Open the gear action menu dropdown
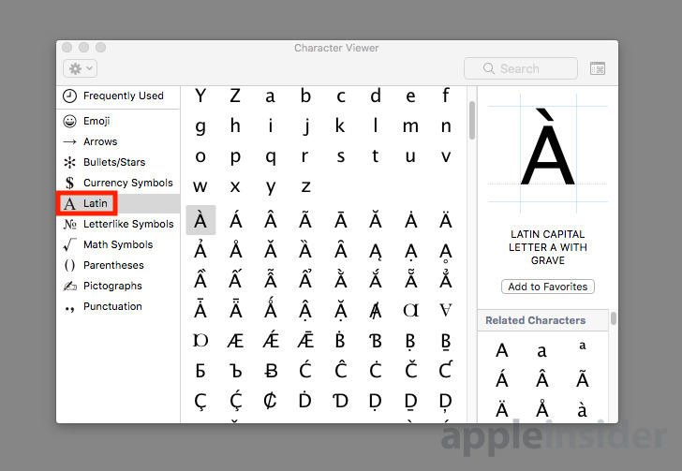The height and width of the screenshot is (471, 682). pyautogui.click(x=80, y=68)
